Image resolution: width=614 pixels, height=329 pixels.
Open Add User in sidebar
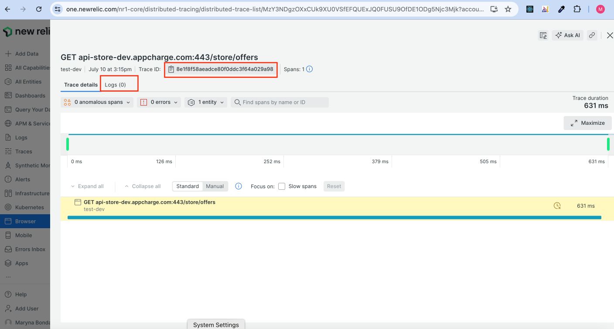point(25,308)
